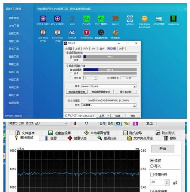Click the 验证 button in CPU-Z

pos(118,116)
